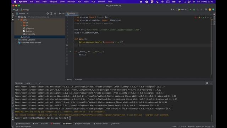Click Expand All icon in Project panel header
Viewport: 227px width, 128px height.
51,14
